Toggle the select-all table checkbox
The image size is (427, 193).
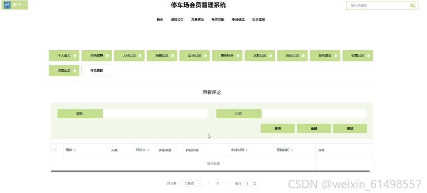tap(55, 150)
